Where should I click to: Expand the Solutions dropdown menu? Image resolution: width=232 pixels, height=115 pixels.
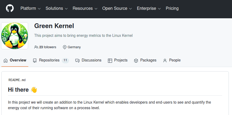56,8
